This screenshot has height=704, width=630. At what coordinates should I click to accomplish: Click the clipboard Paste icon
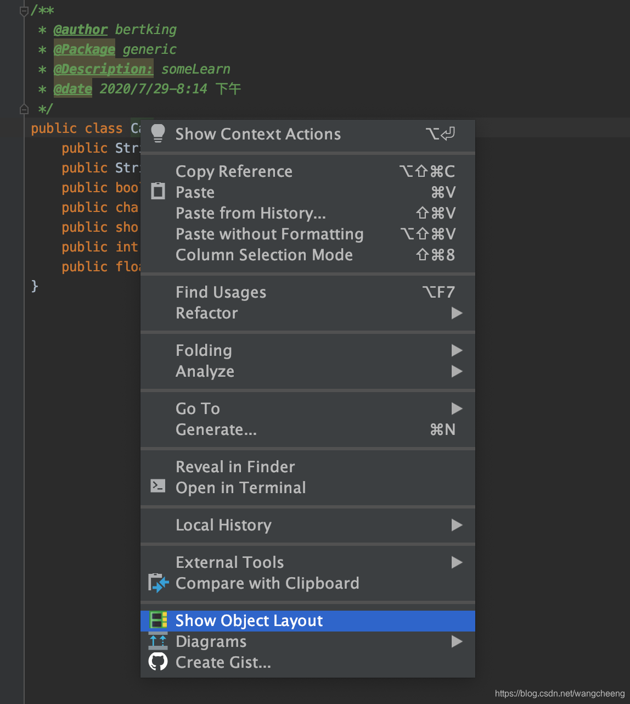(x=158, y=192)
